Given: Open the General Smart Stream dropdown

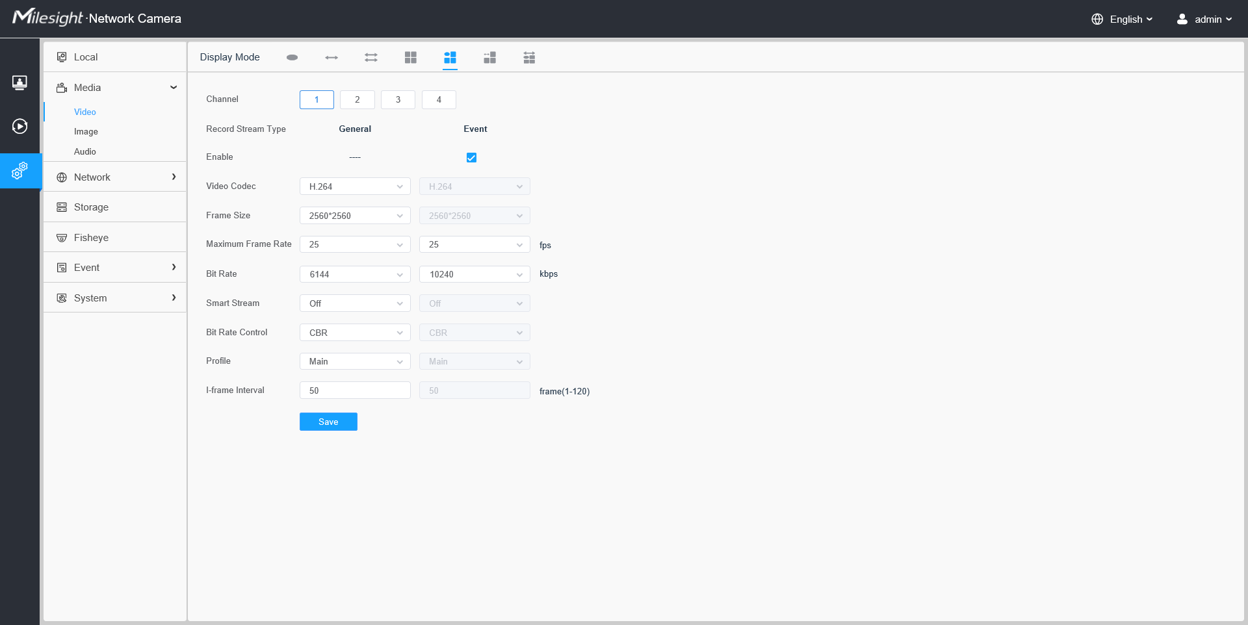Looking at the screenshot, I should tap(355, 303).
